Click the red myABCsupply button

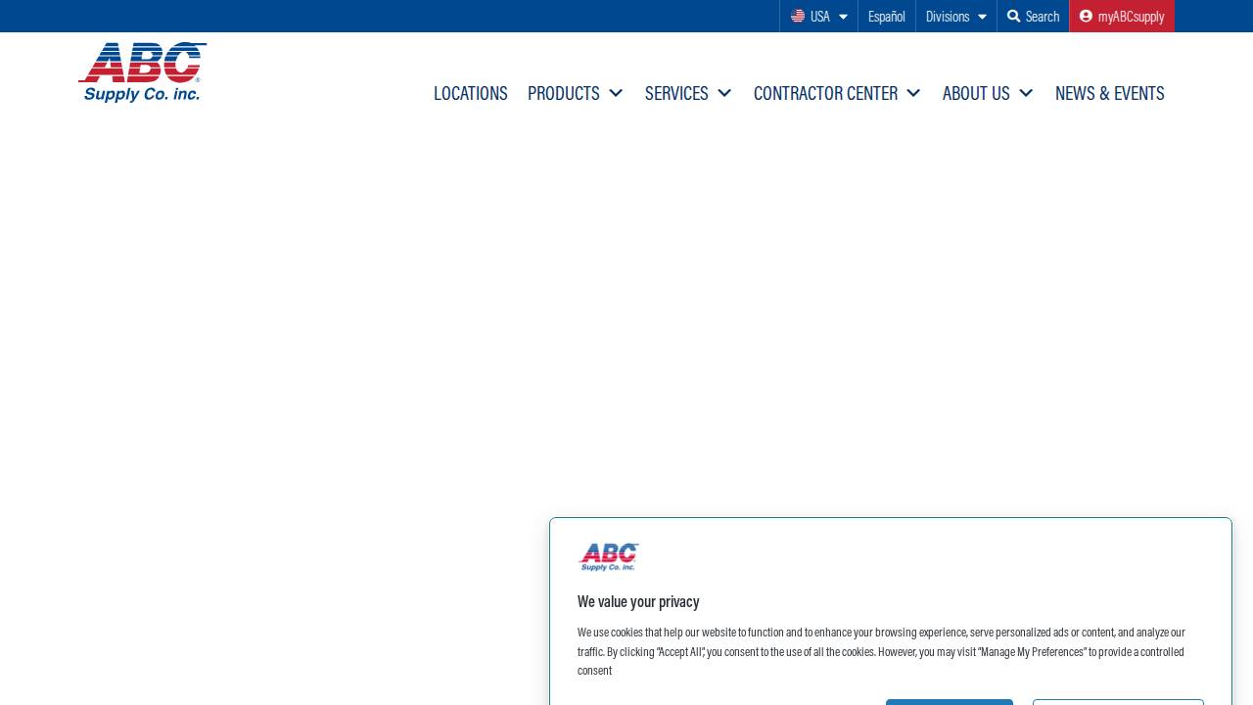pyautogui.click(x=1122, y=16)
